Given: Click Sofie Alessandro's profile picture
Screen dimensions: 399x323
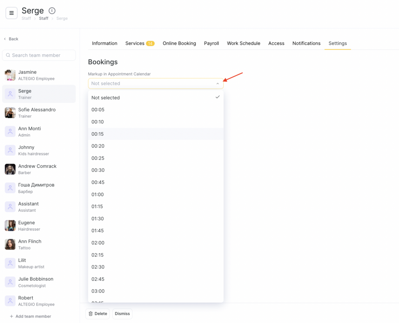Looking at the screenshot, I should tap(10, 113).
